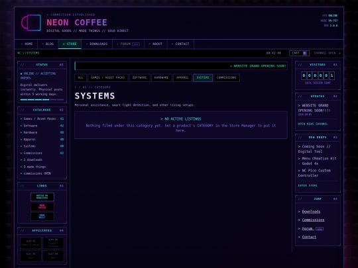Open Hardware in the catalogue list
Viewport: 358px width, 268px height.
point(42,132)
